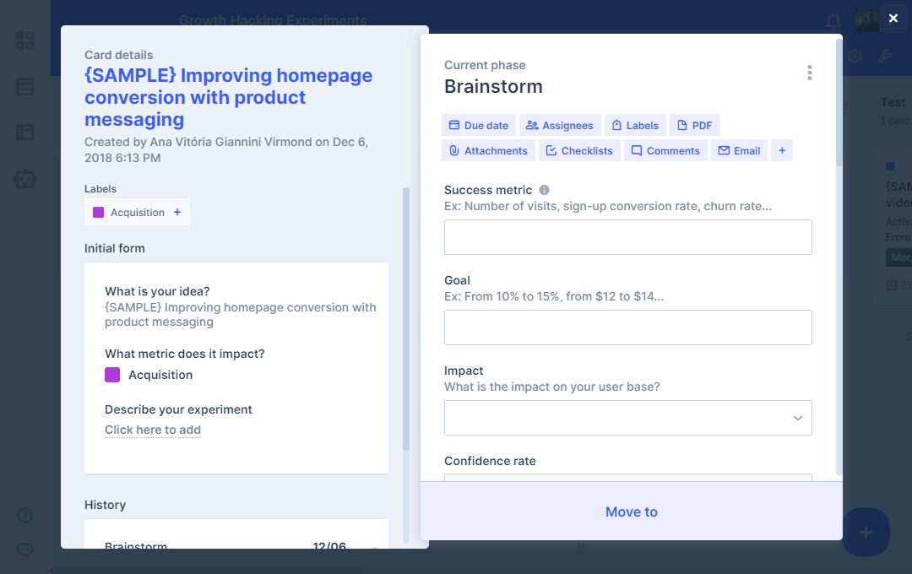This screenshot has width=912, height=574.
Task: Focus the Goal text field
Action: 628,328
